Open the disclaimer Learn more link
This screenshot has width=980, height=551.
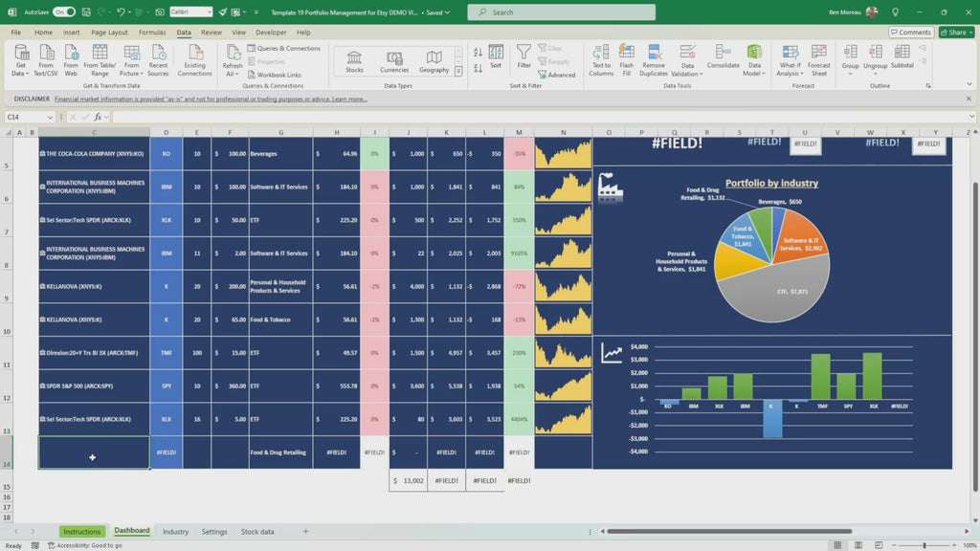pos(349,99)
